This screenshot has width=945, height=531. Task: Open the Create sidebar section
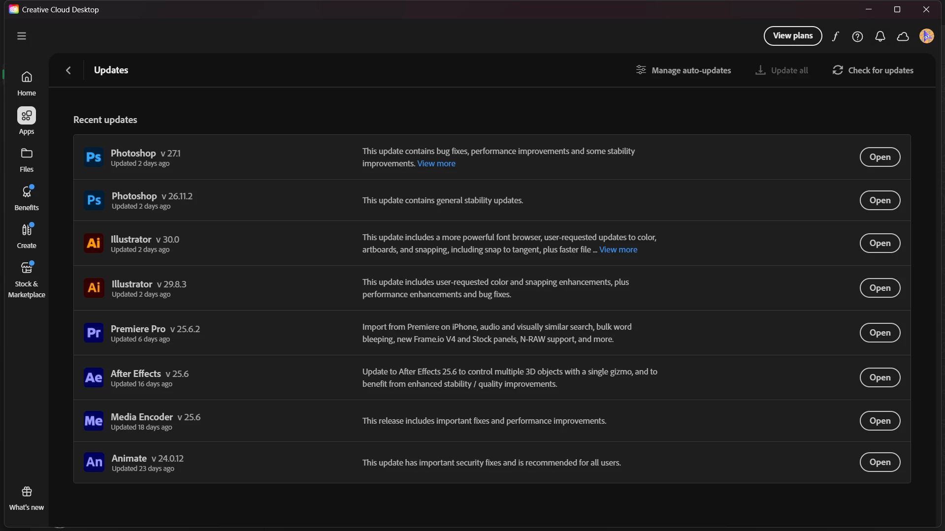27,236
